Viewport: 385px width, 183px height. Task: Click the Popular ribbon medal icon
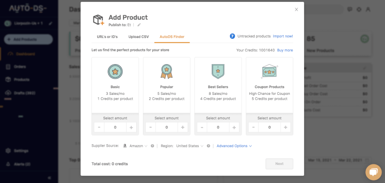tap(167, 71)
